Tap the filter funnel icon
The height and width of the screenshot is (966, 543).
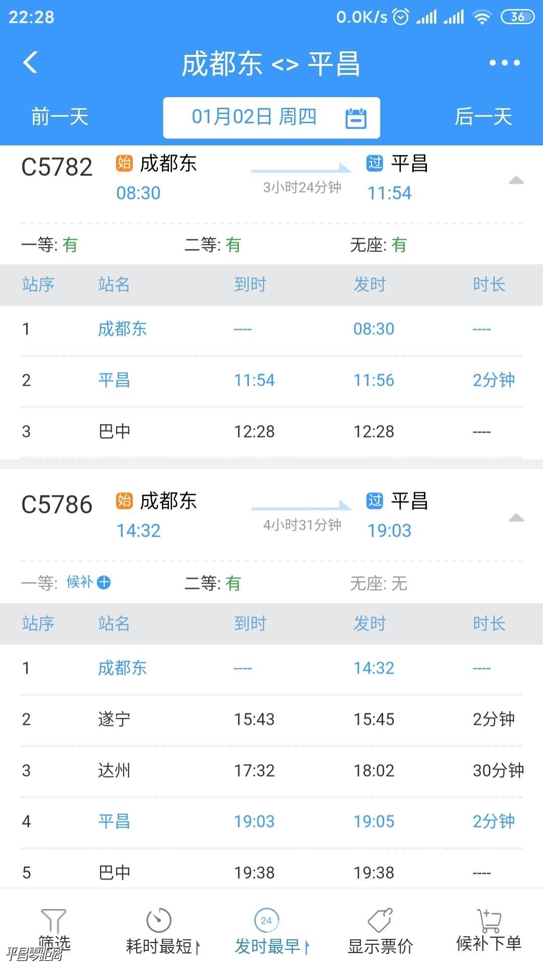[x=53, y=921]
